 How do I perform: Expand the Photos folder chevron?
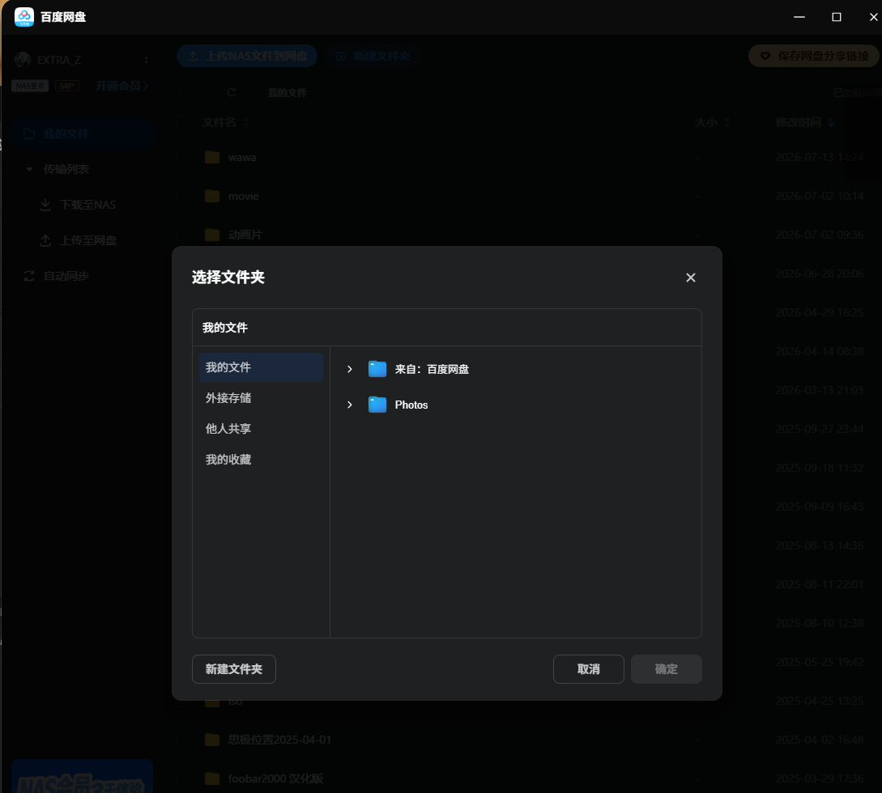tap(350, 405)
